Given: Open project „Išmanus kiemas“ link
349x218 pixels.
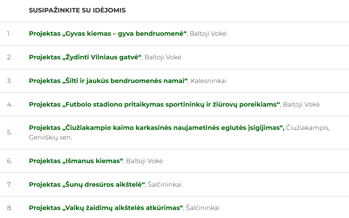Looking at the screenshot, I should [76, 161].
